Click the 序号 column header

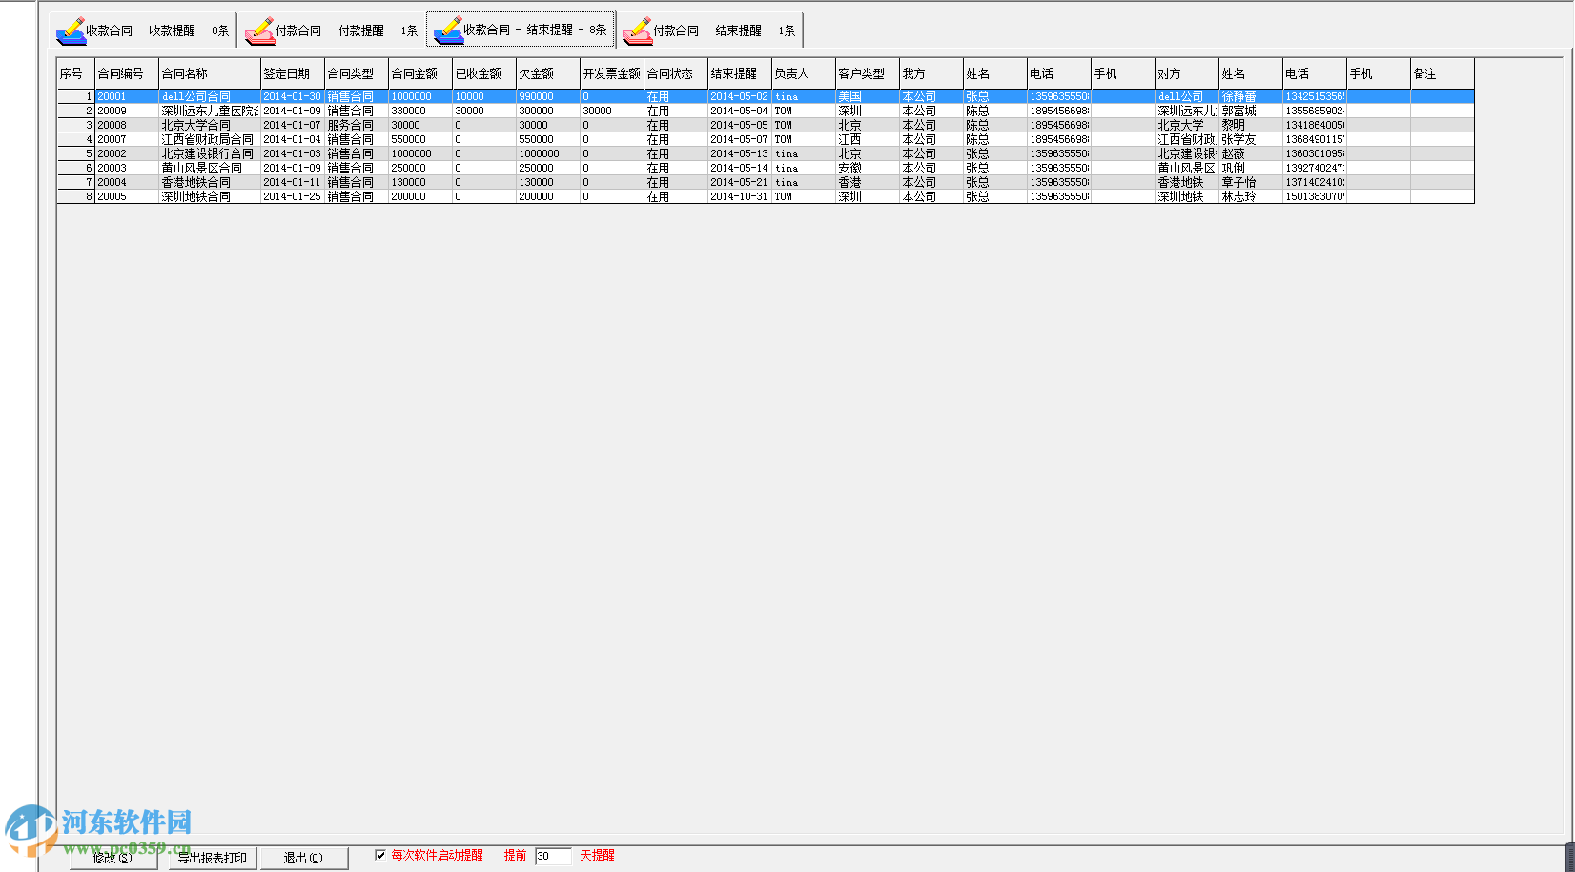pos(76,73)
